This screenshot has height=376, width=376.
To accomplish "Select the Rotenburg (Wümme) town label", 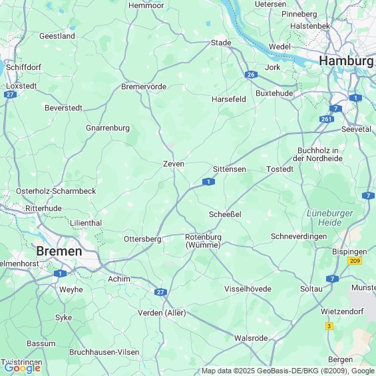I will [203, 241].
